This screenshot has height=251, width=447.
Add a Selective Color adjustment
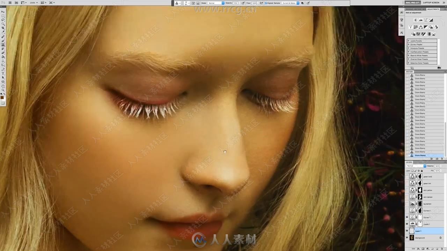(x=434, y=34)
